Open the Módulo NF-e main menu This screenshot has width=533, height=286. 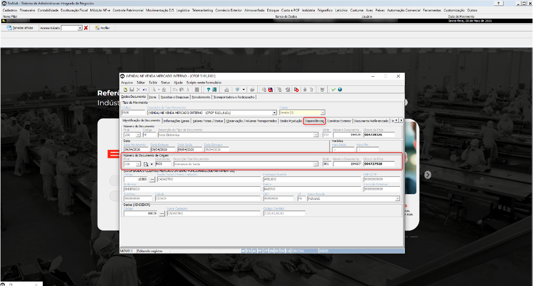[x=100, y=10]
